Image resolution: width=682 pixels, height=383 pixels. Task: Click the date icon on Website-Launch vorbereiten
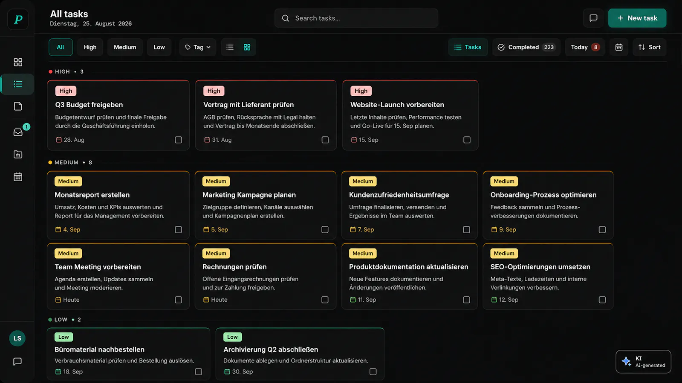354,140
